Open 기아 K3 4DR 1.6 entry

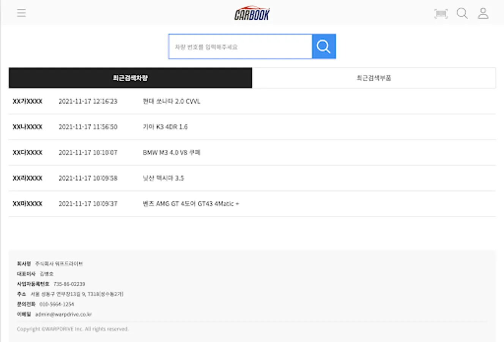pos(165,127)
